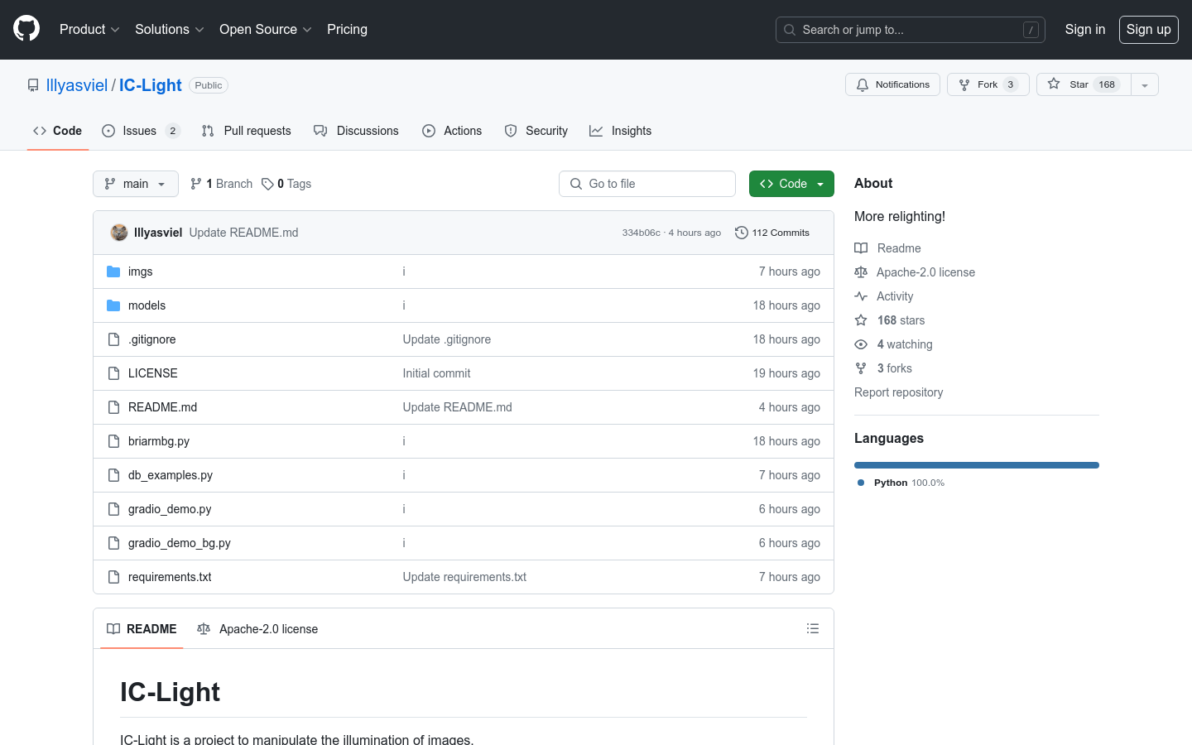
Task: Switch to the Pull requests tab
Action: (x=246, y=131)
